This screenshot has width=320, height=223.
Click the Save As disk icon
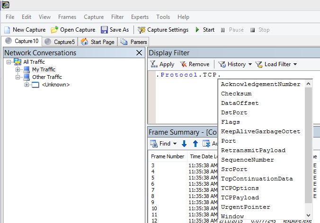104,30
